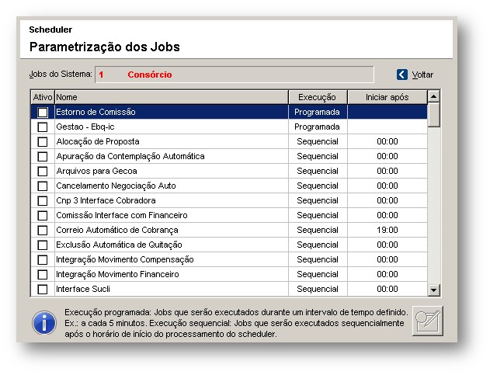Toggle the Apuração da Contemplação Automática checkbox
Image resolution: width=490 pixels, height=375 pixels.
point(43,156)
